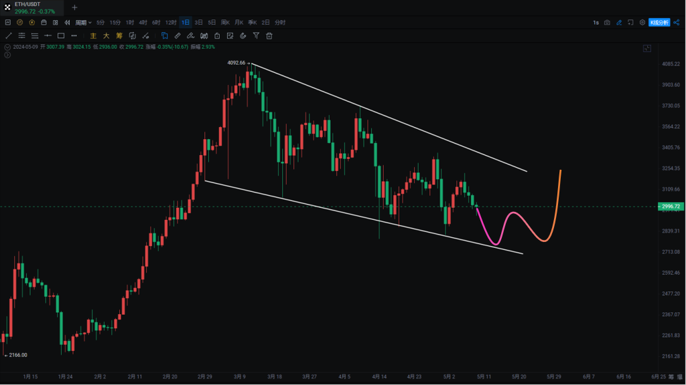Click the double left arrow replay icon

click(x=68, y=22)
